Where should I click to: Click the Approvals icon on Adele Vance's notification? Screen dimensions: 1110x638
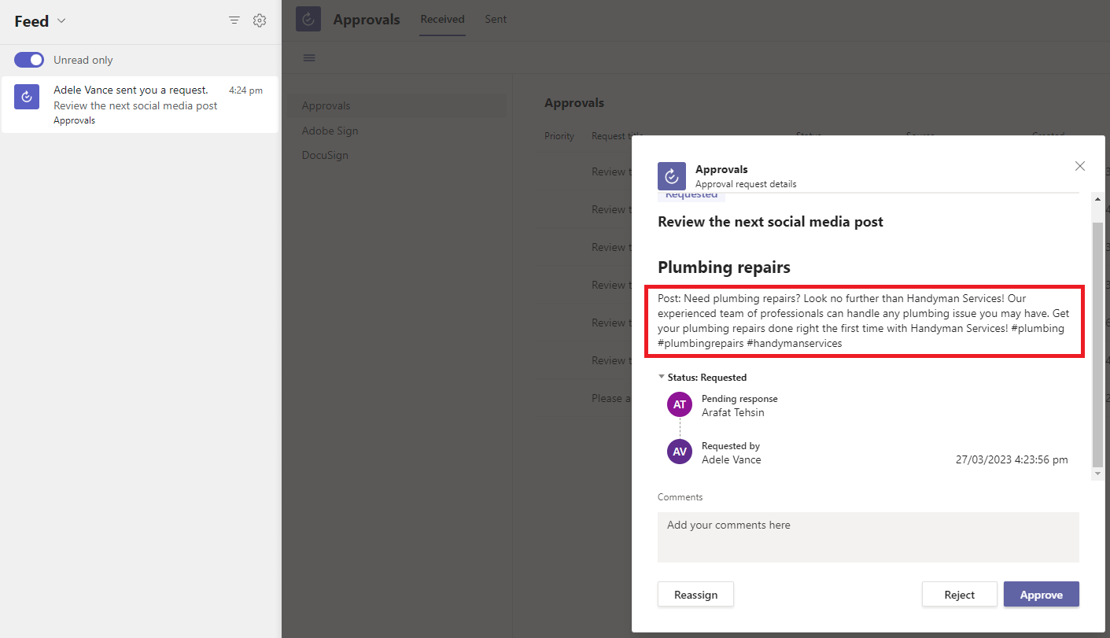pyautogui.click(x=26, y=96)
